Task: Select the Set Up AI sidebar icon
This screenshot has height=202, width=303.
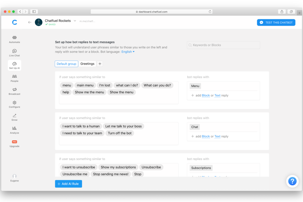Action: click(14, 65)
